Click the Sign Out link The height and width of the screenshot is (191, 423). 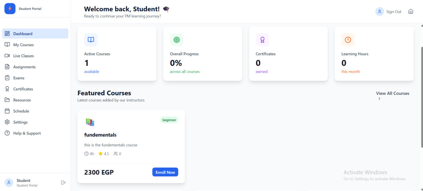[394, 12]
